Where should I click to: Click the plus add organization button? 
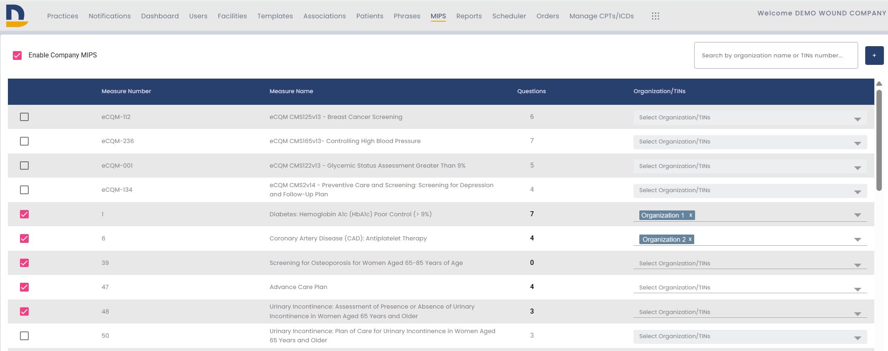click(x=874, y=55)
